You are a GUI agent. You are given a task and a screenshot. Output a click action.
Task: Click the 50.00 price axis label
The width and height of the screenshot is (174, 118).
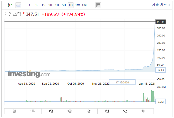coord(160,65)
